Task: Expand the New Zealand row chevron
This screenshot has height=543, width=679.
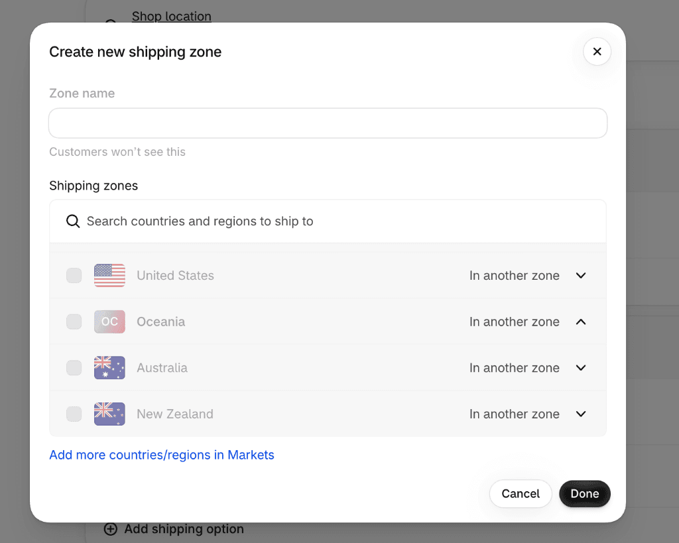Action: [x=581, y=414]
